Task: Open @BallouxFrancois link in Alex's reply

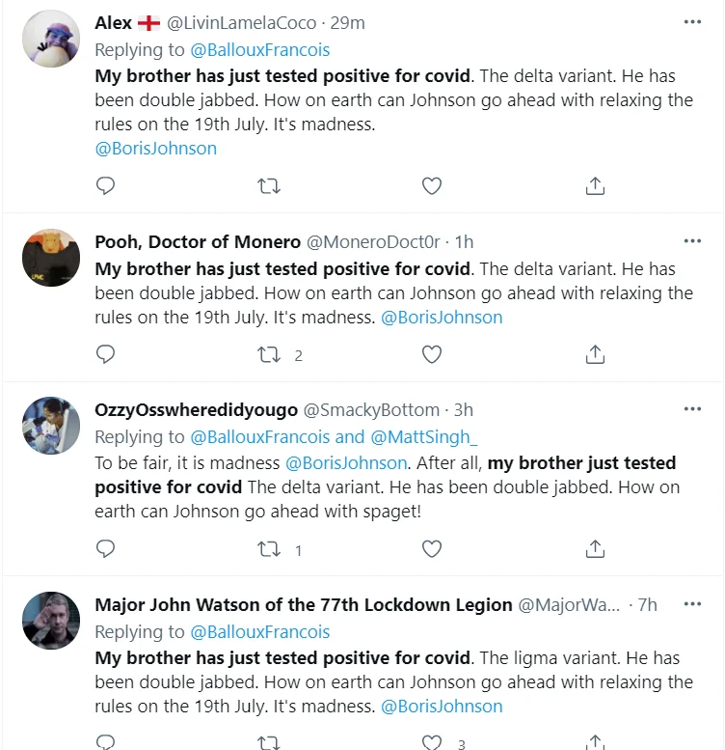Action: click(x=260, y=50)
